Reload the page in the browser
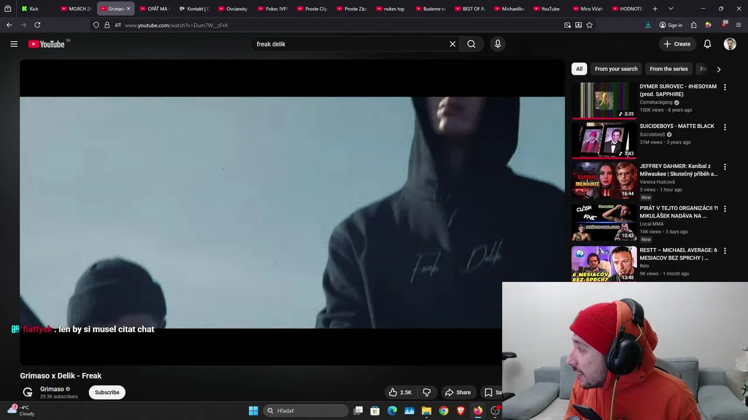 click(37, 25)
